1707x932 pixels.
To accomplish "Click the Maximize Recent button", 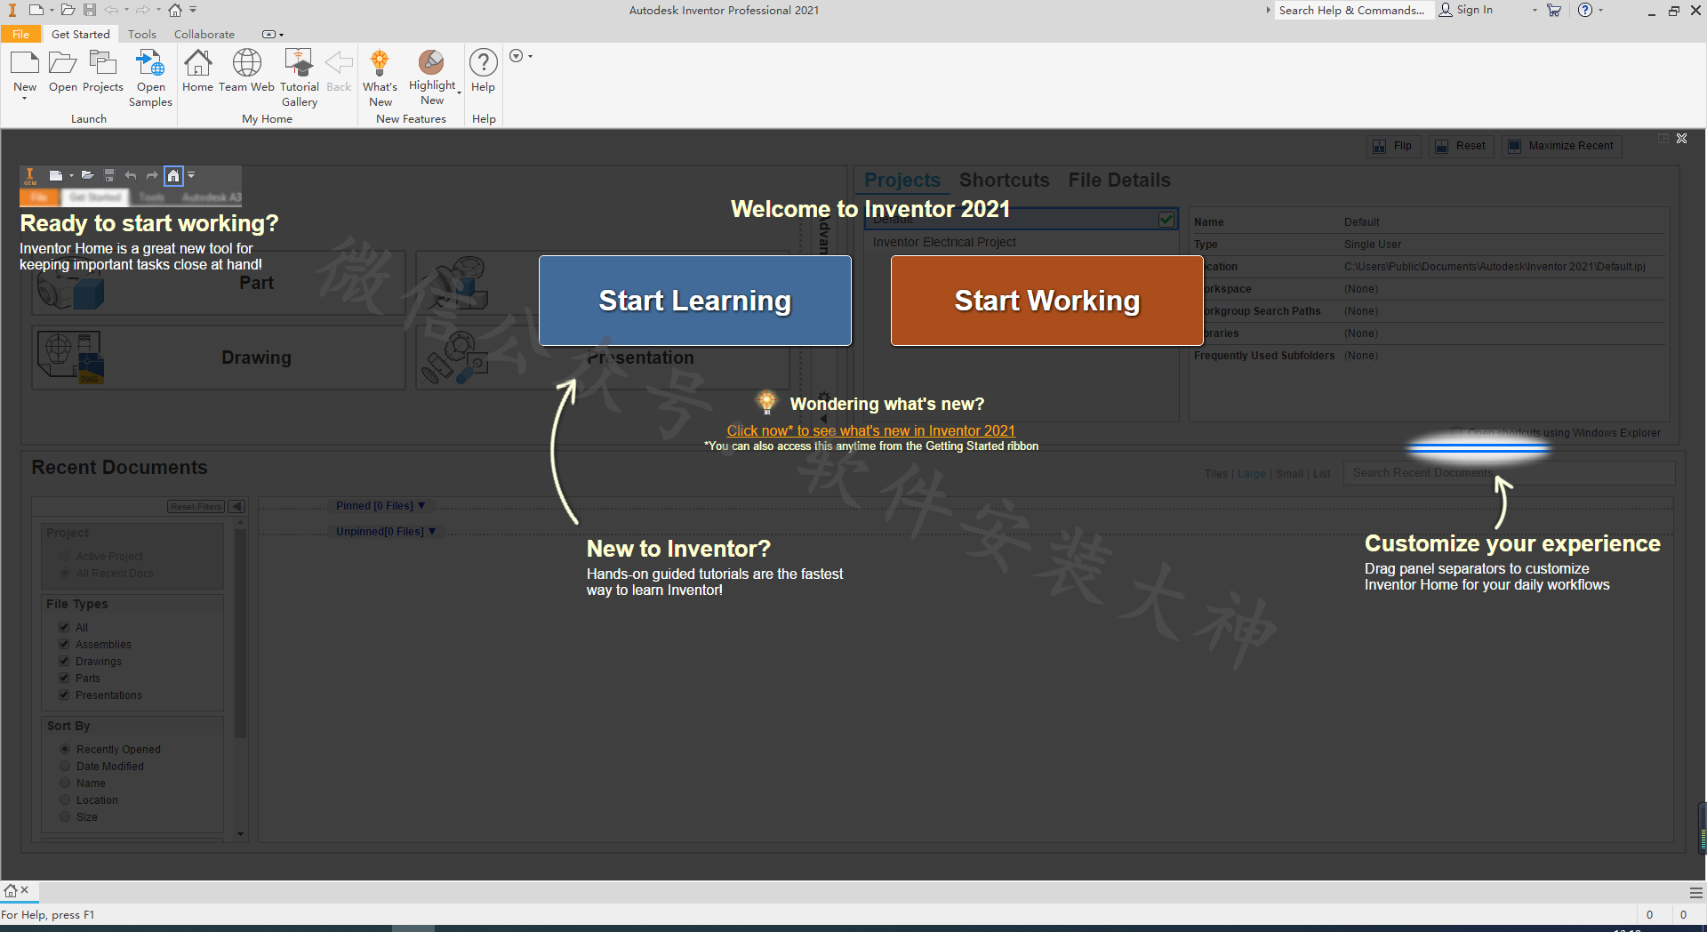I will 1562,146.
